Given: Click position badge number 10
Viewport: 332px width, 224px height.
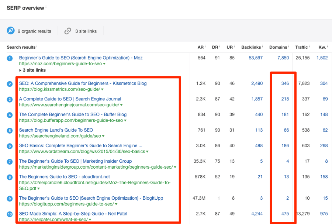Looking at the screenshot, I should pyautogui.click(x=10, y=214).
